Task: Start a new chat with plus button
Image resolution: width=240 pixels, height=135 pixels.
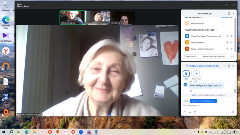Action: (x=196, y=73)
